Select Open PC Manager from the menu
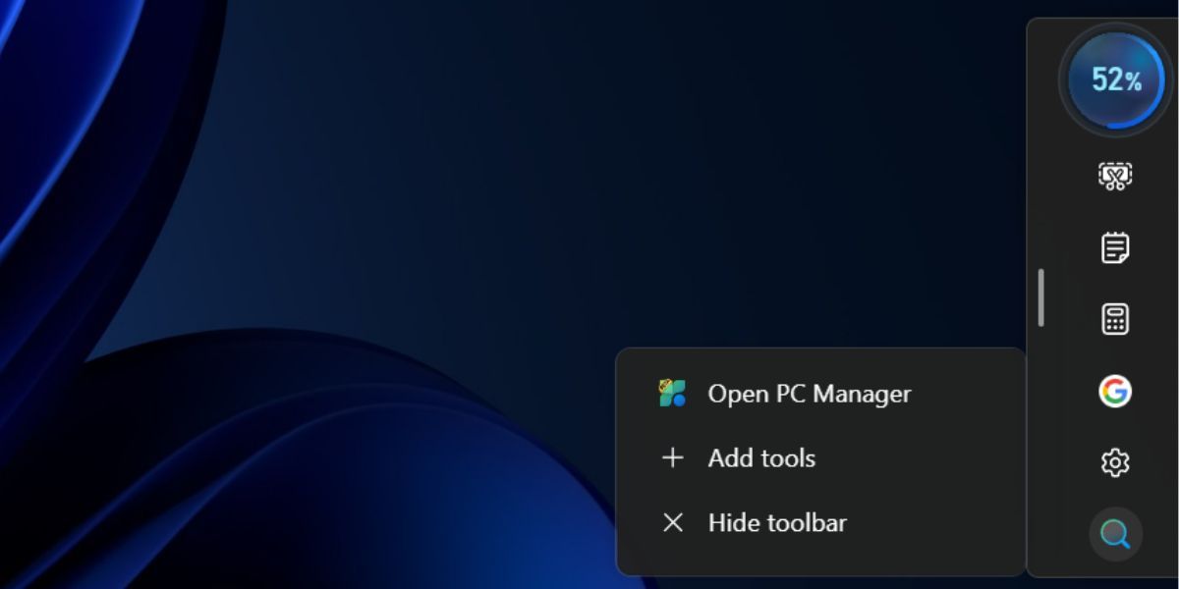Screen dimensions: 1179x589 (809, 393)
